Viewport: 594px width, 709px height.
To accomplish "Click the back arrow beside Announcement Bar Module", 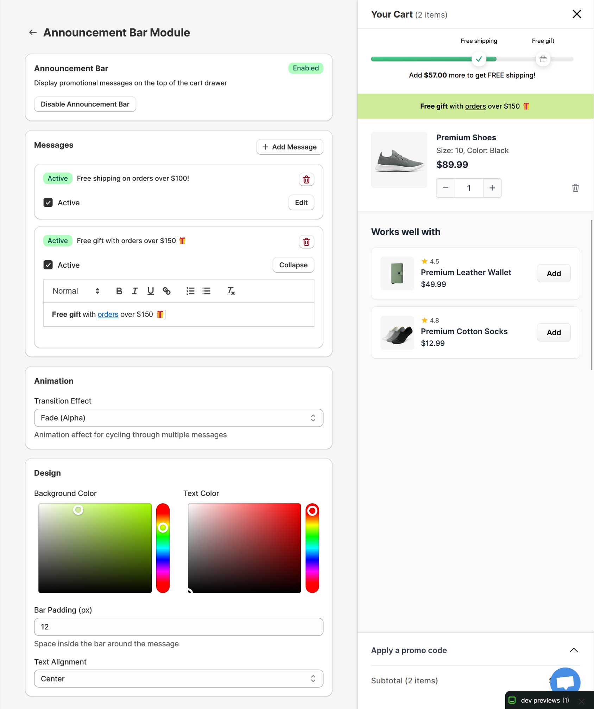I will click(33, 32).
